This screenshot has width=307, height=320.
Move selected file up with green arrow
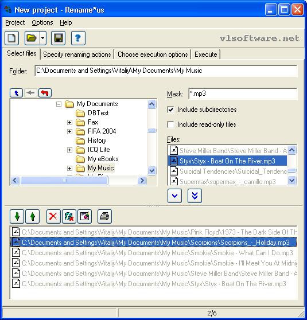tap(33, 216)
